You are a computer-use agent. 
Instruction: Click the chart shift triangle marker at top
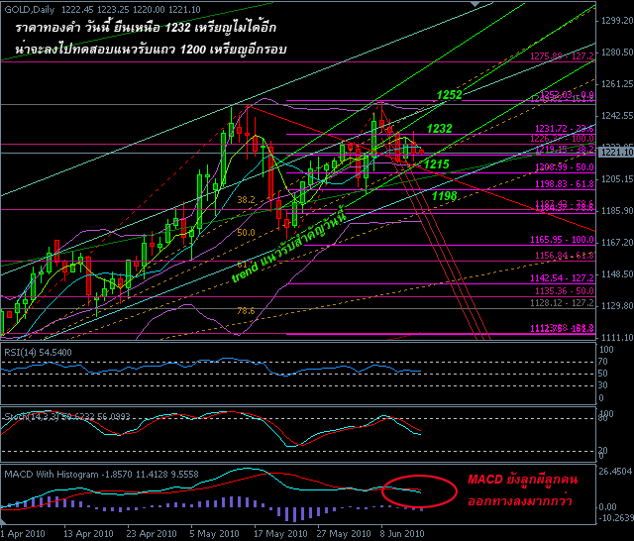[x=475, y=4]
